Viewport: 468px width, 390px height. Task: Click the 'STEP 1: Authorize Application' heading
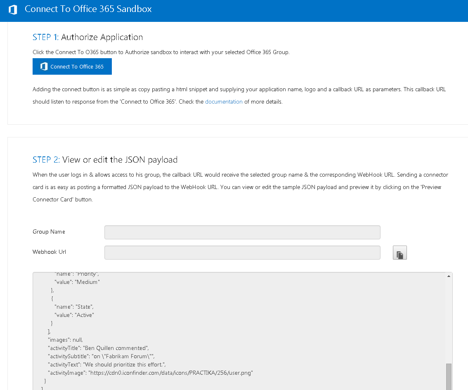pyautogui.click(x=87, y=37)
